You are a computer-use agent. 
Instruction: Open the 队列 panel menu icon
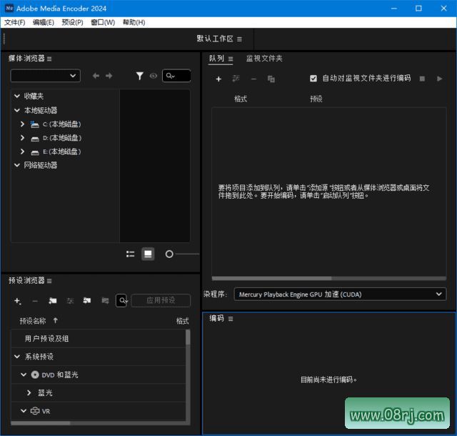pyautogui.click(x=231, y=59)
